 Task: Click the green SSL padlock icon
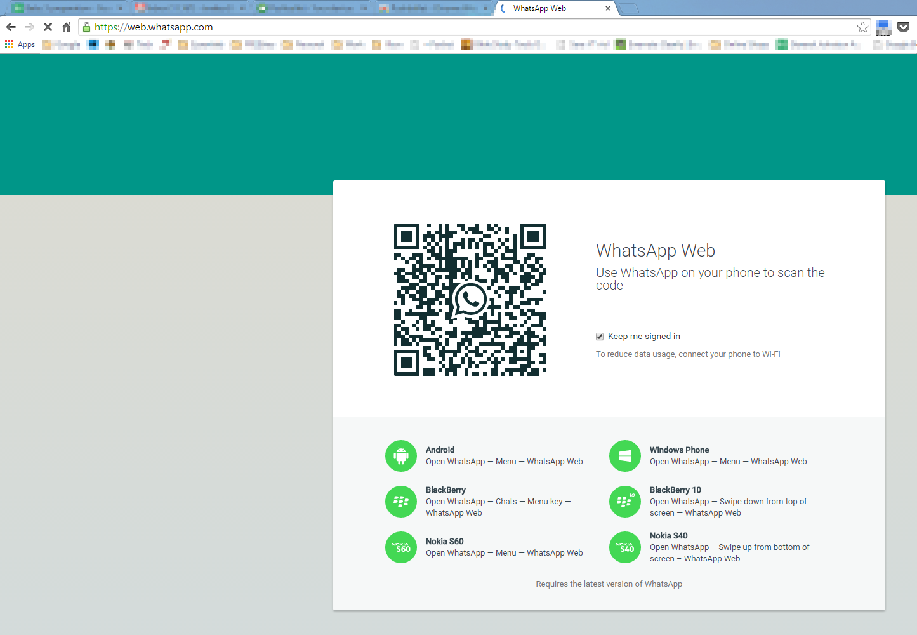tap(87, 27)
